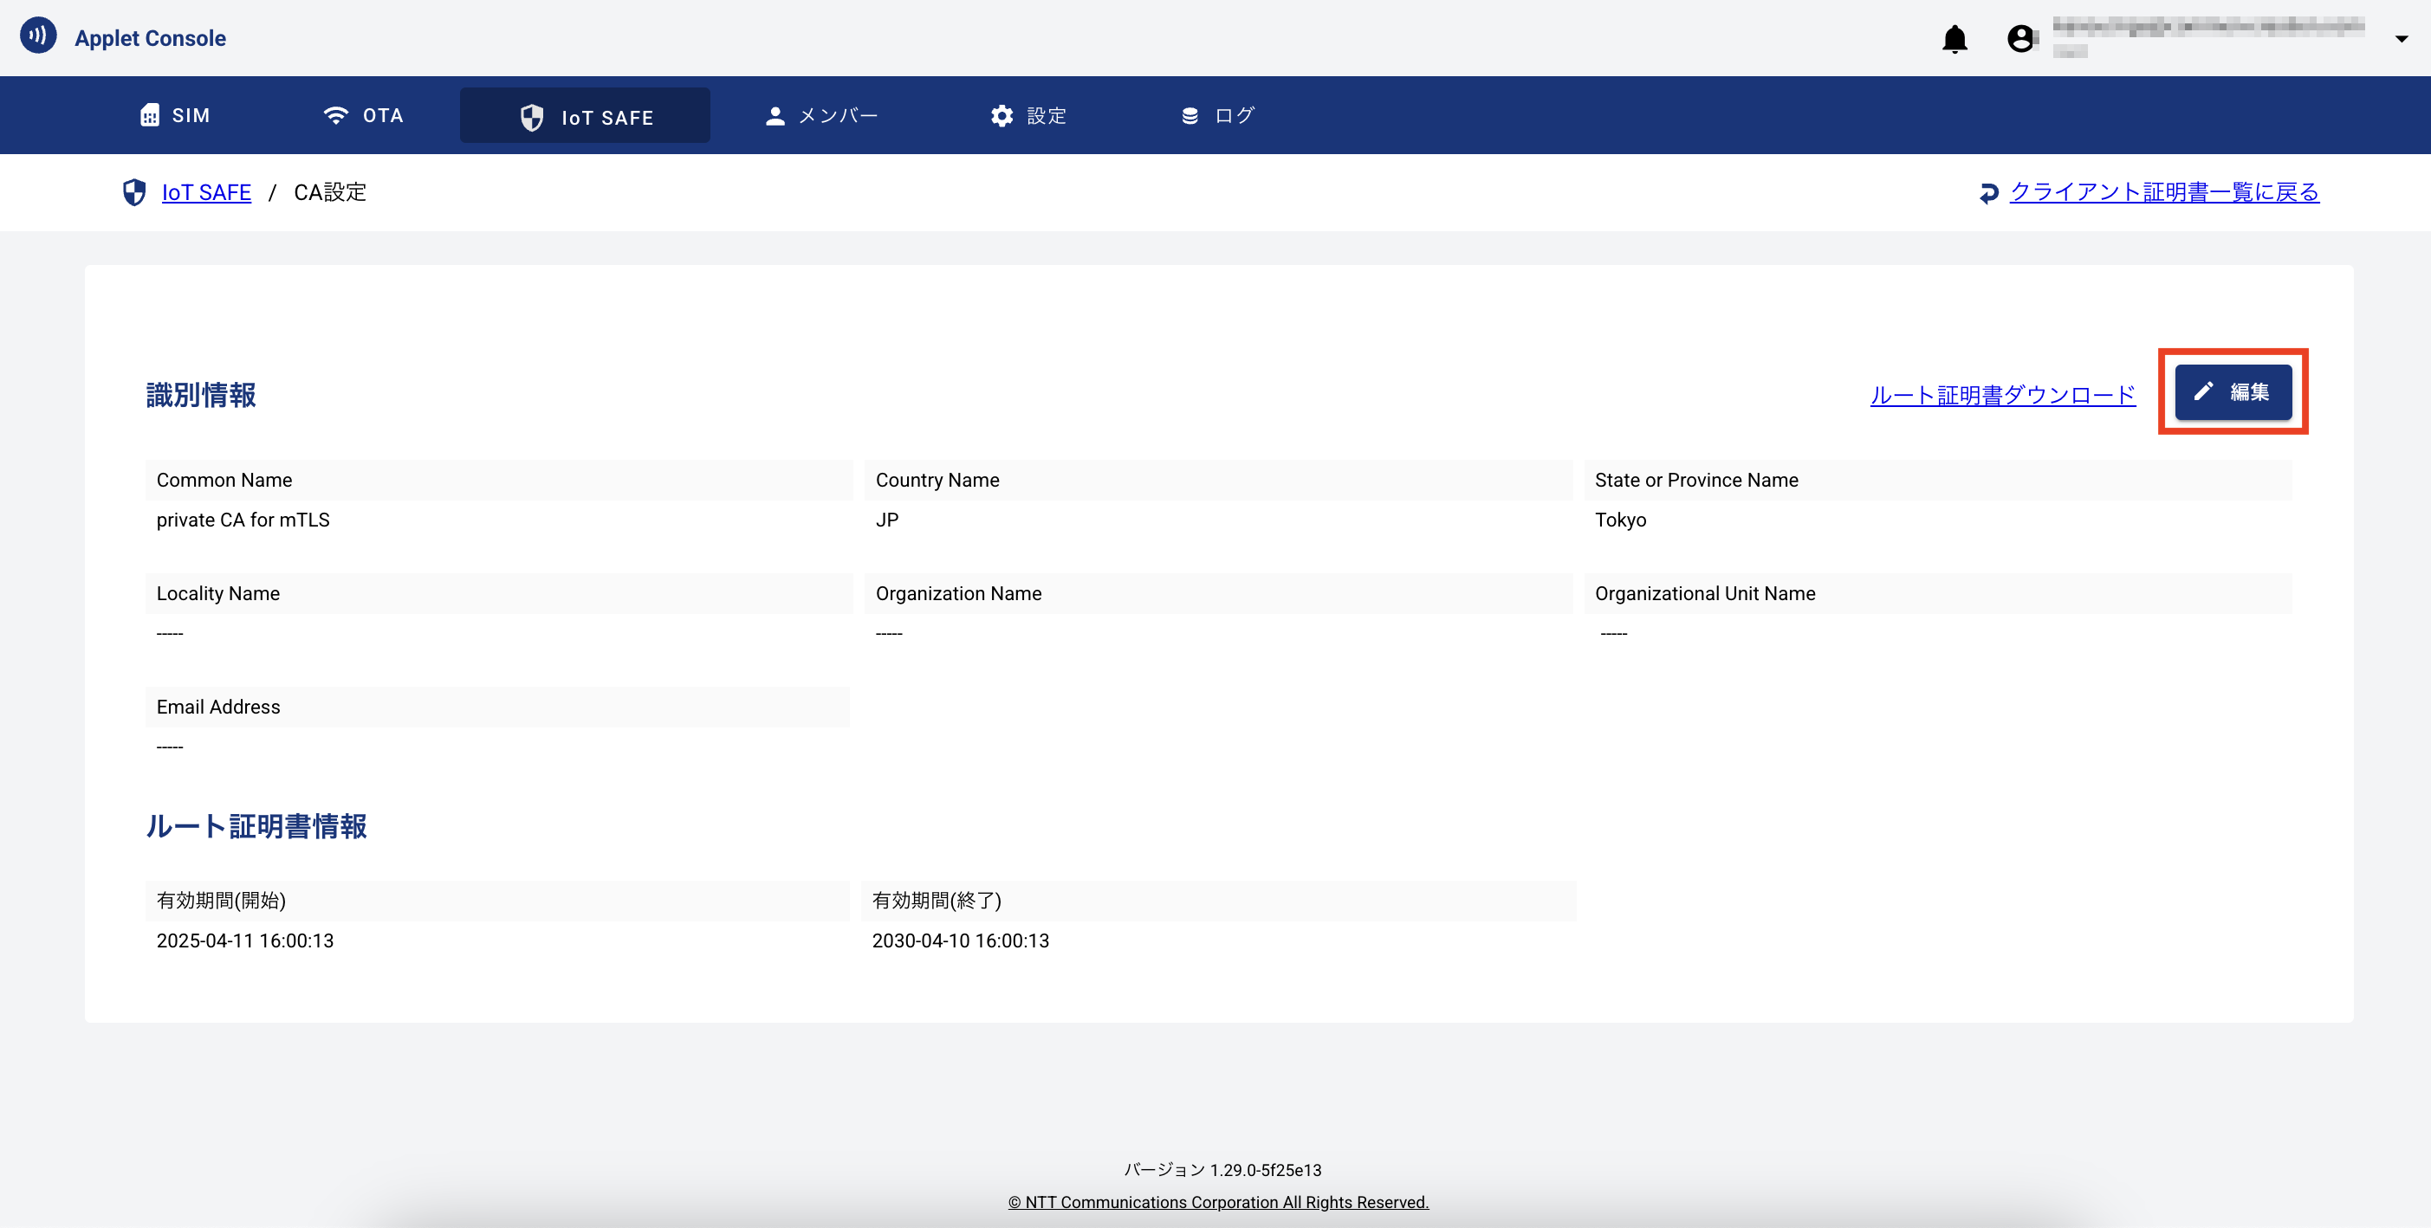2431x1228 pixels.
Task: Switch to the OTA tab
Action: tap(363, 115)
